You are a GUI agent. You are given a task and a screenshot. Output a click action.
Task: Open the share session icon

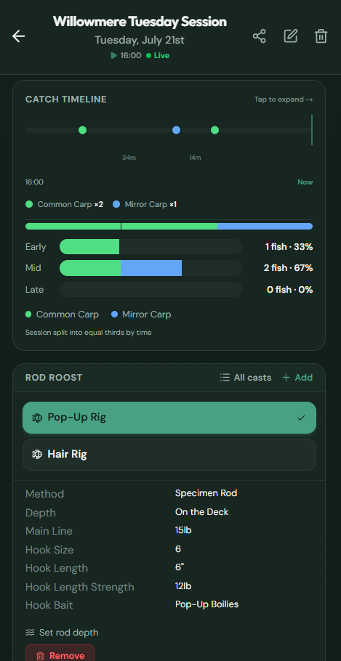click(260, 36)
